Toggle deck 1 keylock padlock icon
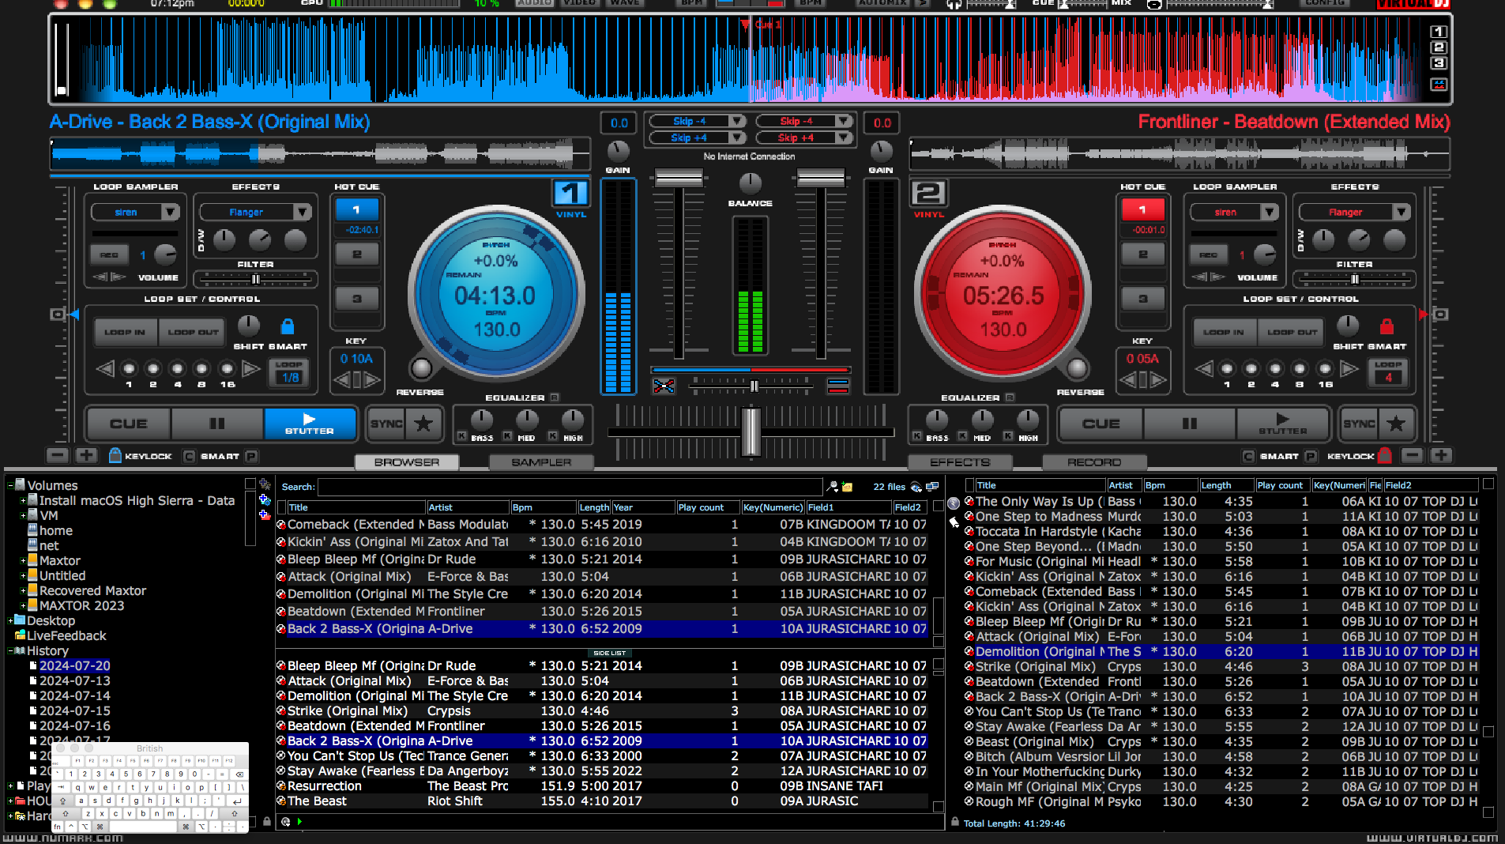The height and width of the screenshot is (844, 1505). tap(115, 455)
